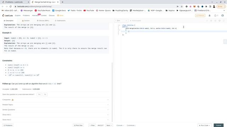227x127 pixels.
Task: Open the Problems nav menu item
Action: click(x=26, y=16)
